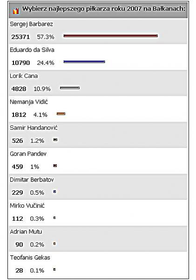Click Nemanja Vidić's orange result bar
Viewport: 196px width, 280px height.
pos(61,114)
